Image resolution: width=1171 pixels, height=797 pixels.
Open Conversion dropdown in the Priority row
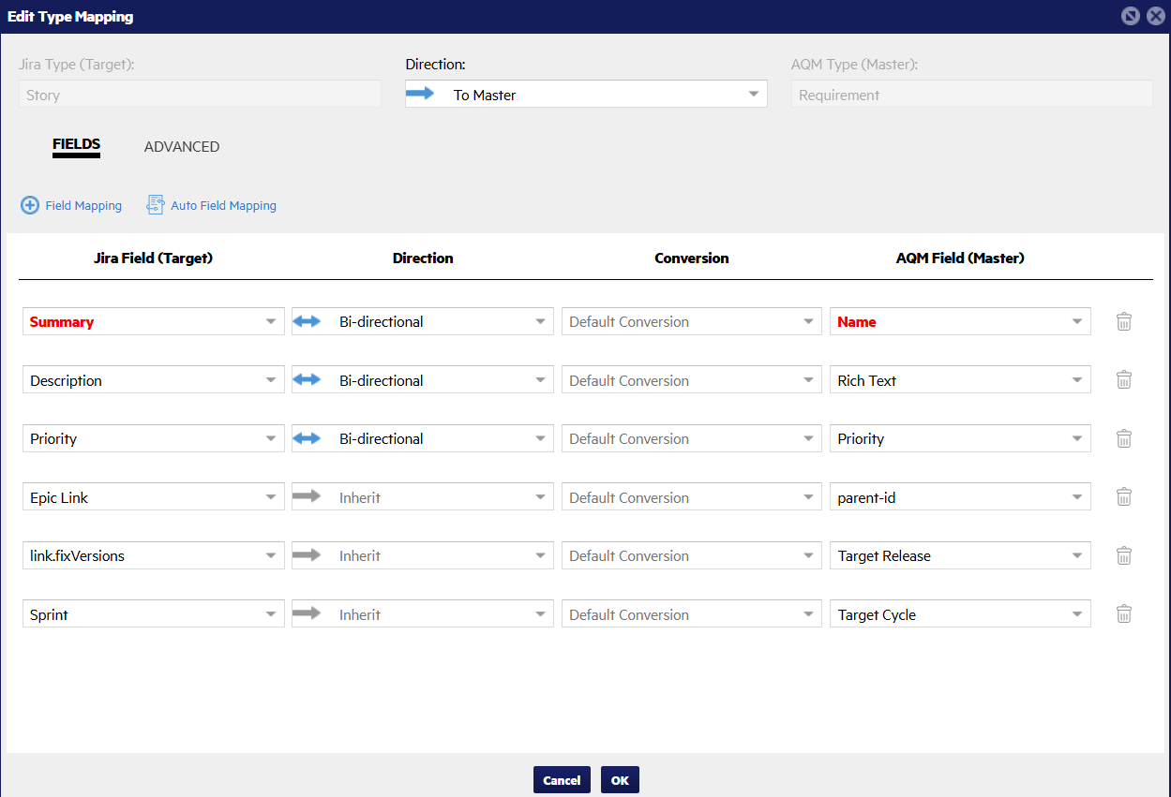[x=692, y=439]
